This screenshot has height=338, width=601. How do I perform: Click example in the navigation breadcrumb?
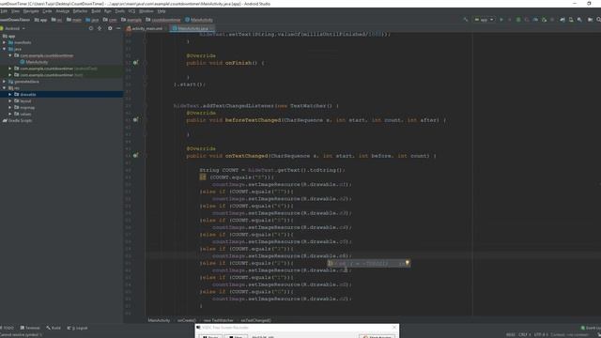(134, 20)
